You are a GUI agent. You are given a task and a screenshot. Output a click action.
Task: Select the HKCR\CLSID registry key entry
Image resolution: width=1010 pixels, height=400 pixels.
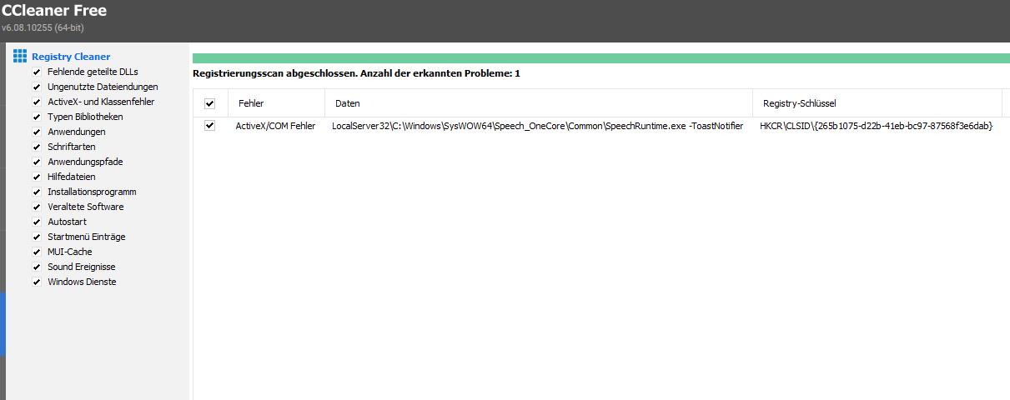click(877, 127)
